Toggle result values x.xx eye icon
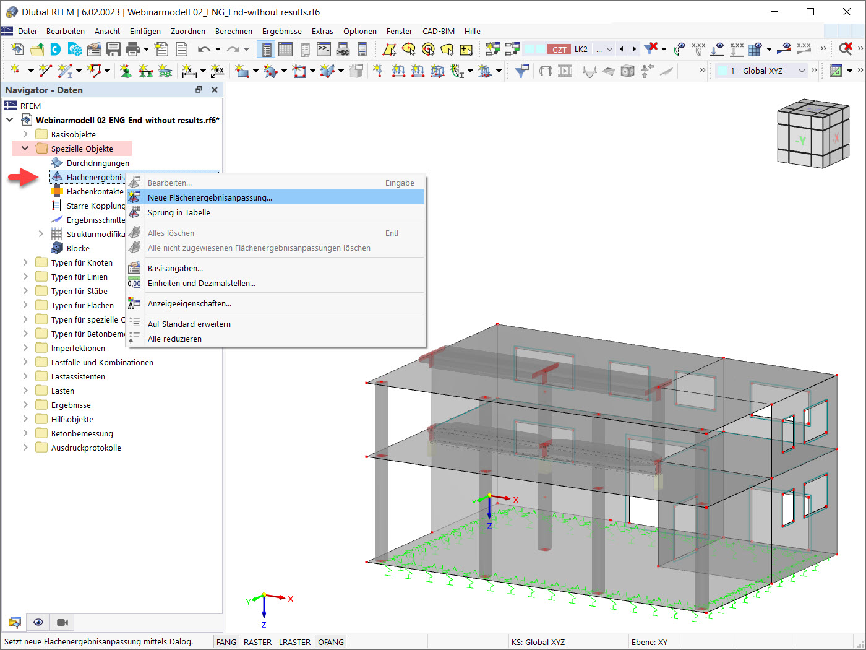 [804, 49]
